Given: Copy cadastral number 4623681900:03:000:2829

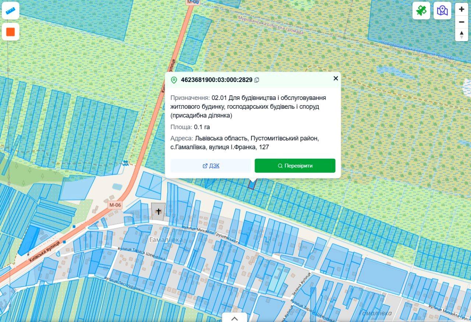Looking at the screenshot, I should 257,80.
